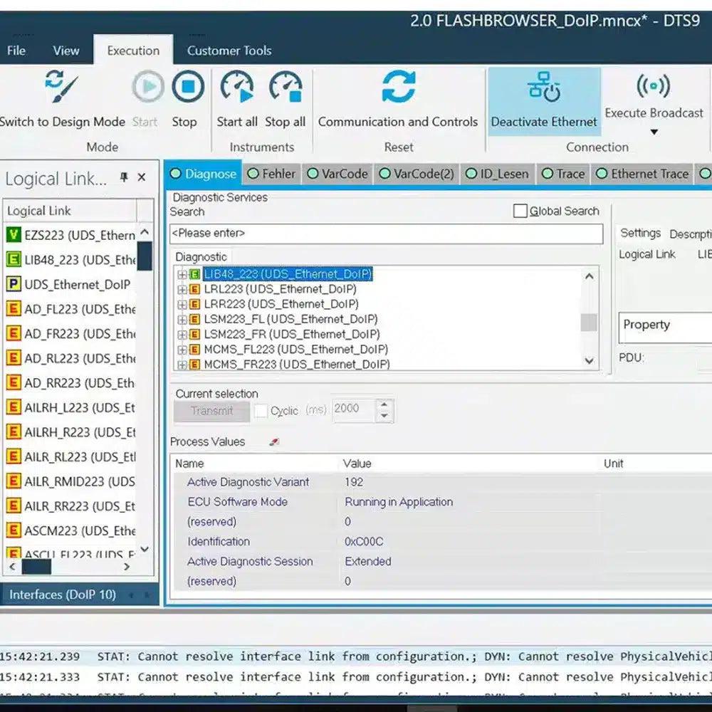Image resolution: width=712 pixels, height=712 pixels.
Task: Click the Stop all instruments icon
Action: tap(285, 87)
